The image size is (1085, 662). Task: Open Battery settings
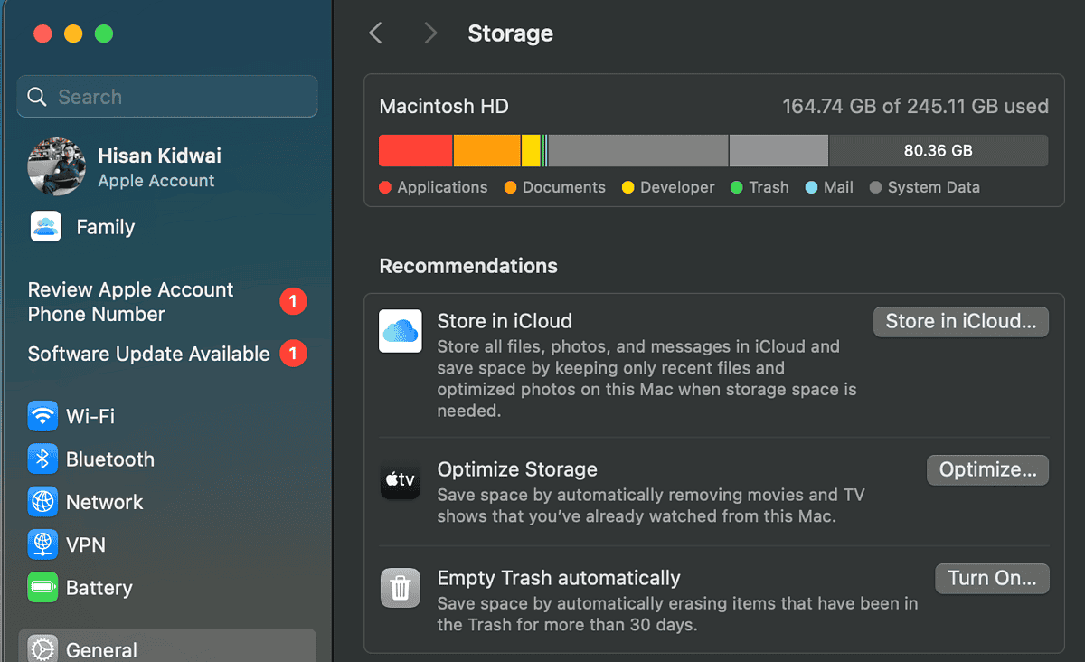(167, 588)
